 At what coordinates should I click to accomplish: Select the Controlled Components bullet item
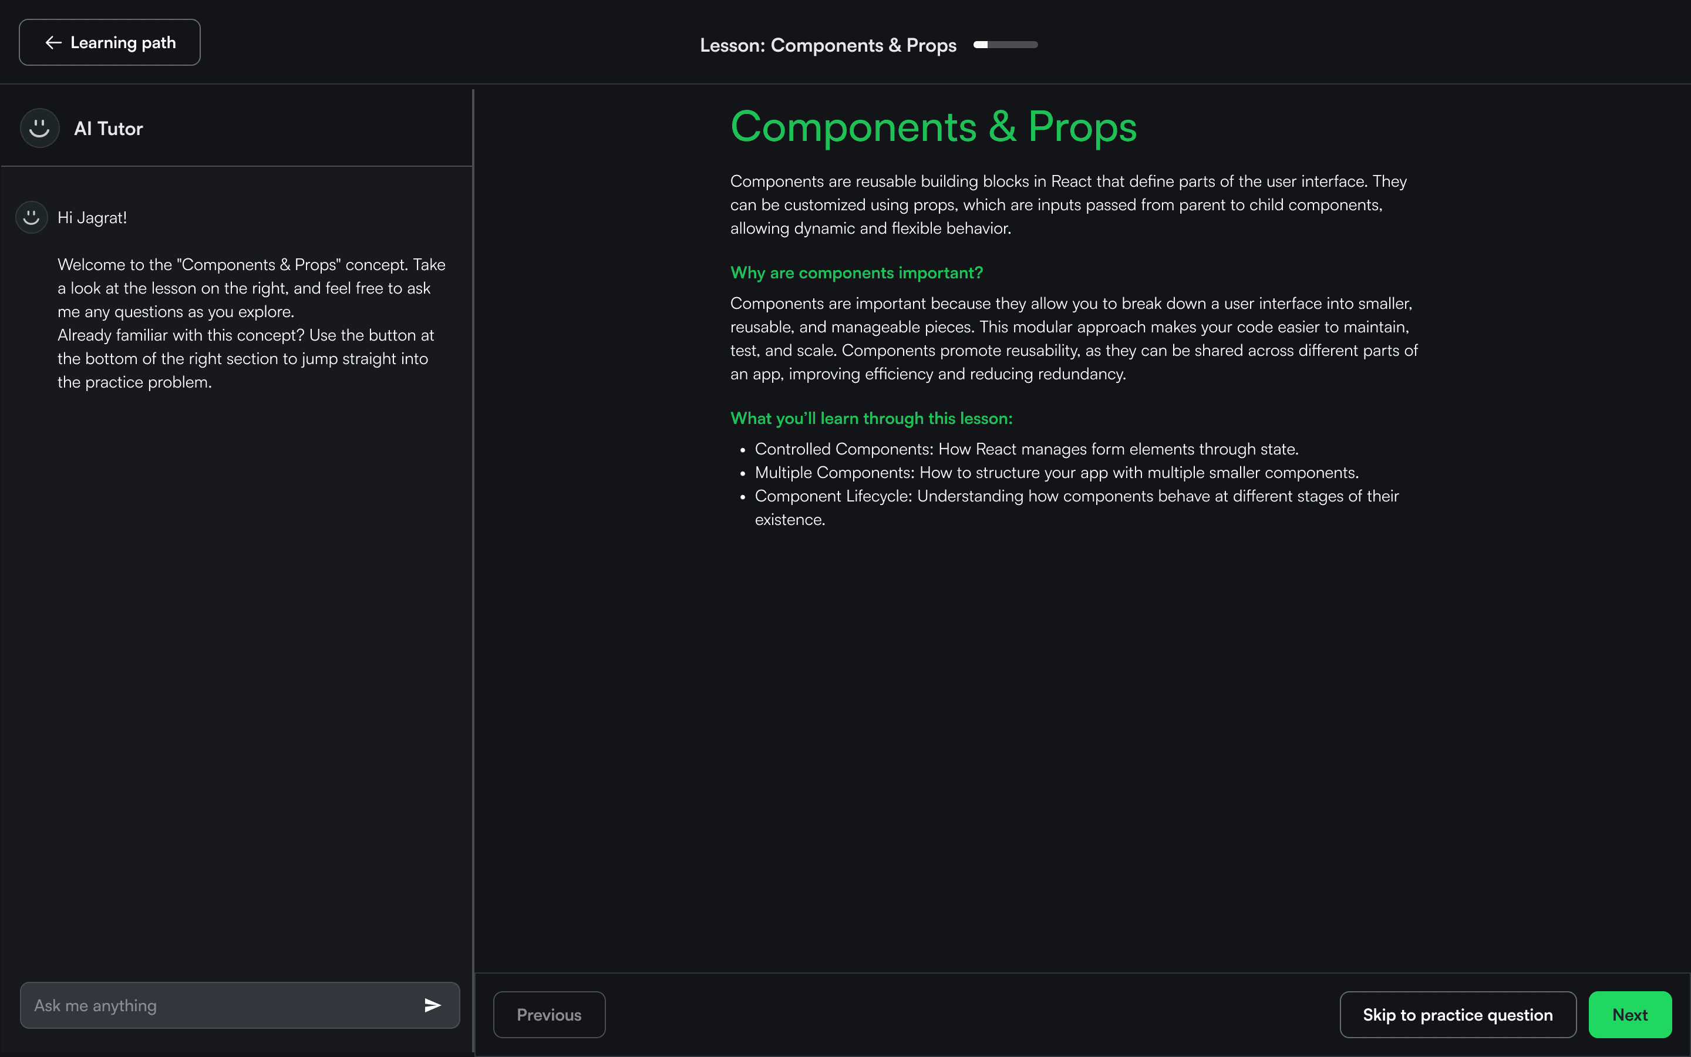1026,449
